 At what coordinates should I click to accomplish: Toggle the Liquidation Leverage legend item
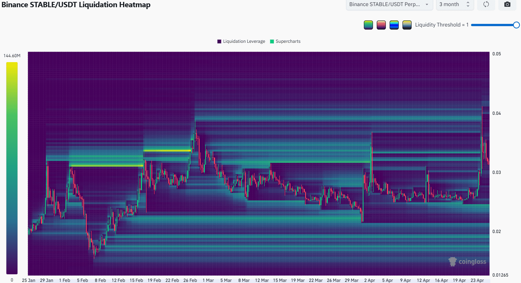241,41
